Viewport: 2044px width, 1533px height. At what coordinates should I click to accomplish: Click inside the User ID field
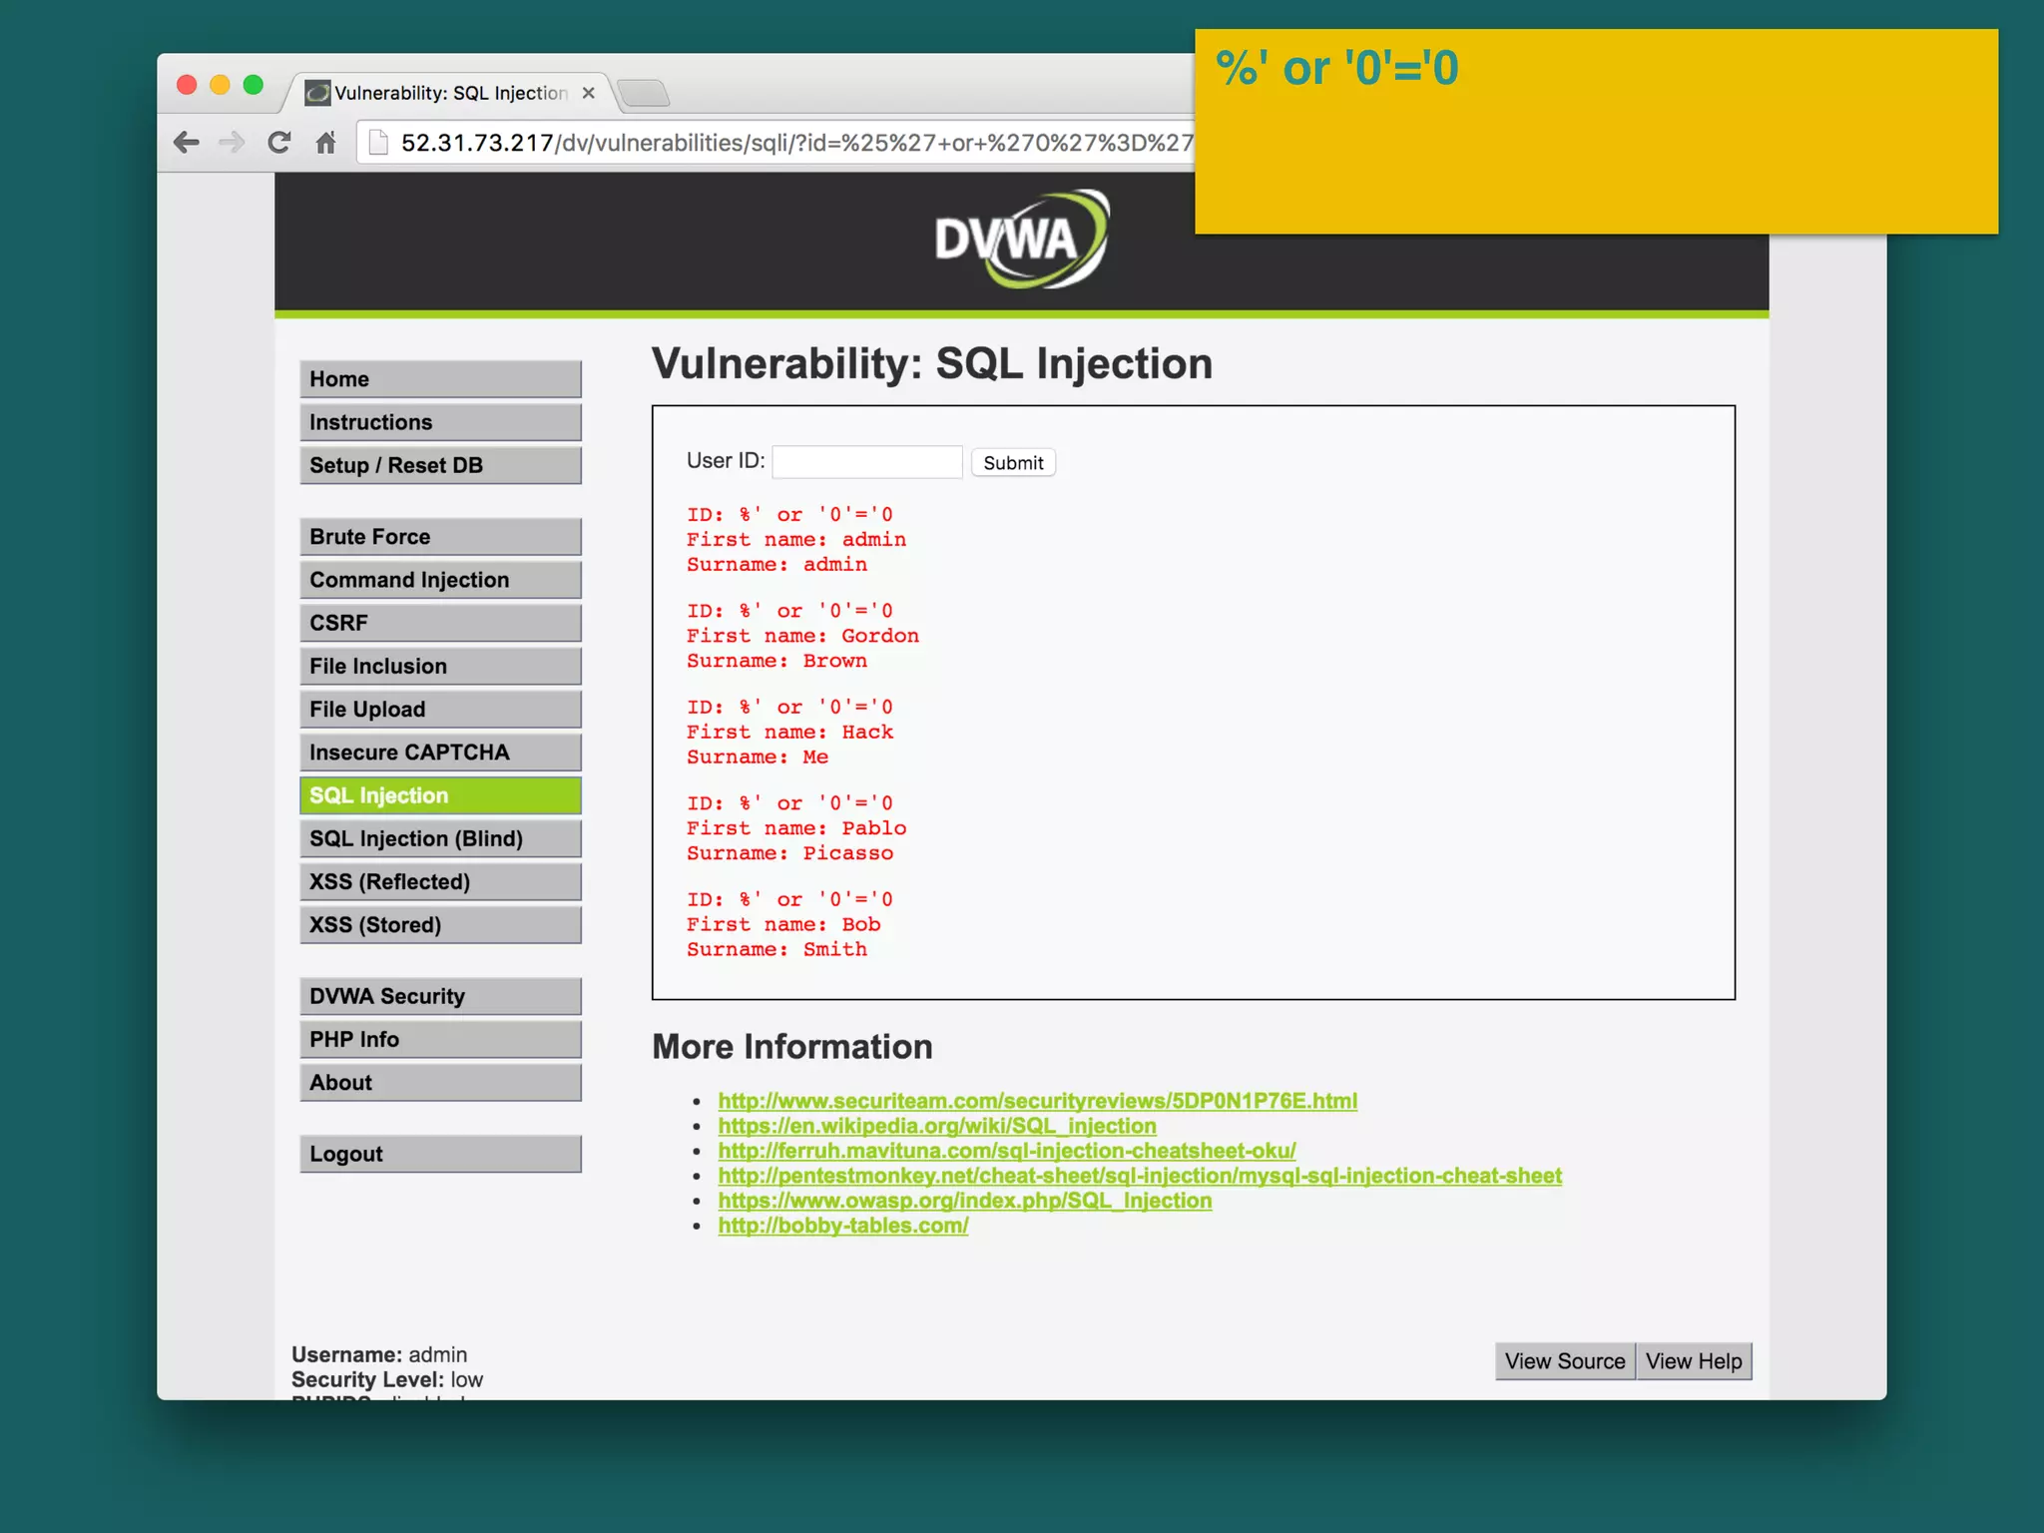click(x=866, y=462)
